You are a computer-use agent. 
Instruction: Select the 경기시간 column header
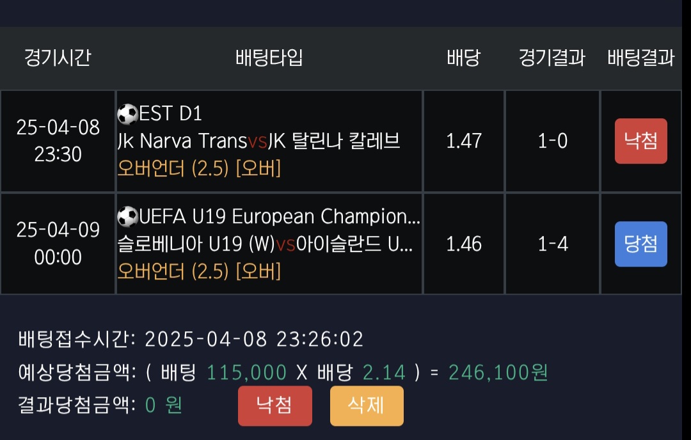coord(58,58)
